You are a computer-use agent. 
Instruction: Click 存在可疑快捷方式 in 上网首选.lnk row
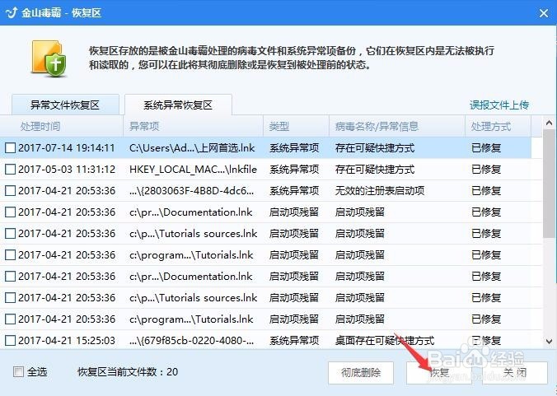(x=375, y=148)
